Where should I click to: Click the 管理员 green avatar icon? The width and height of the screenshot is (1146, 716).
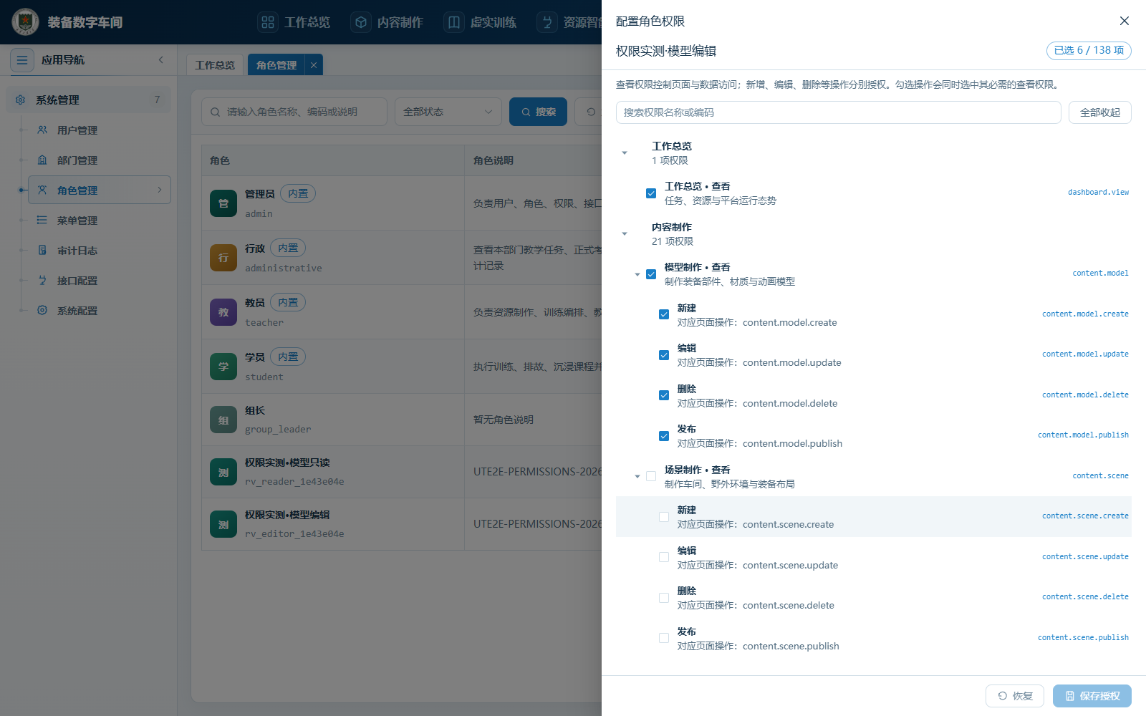(x=223, y=203)
